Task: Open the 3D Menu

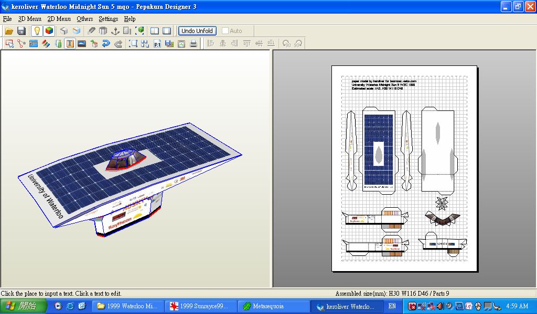Action: 30,19
